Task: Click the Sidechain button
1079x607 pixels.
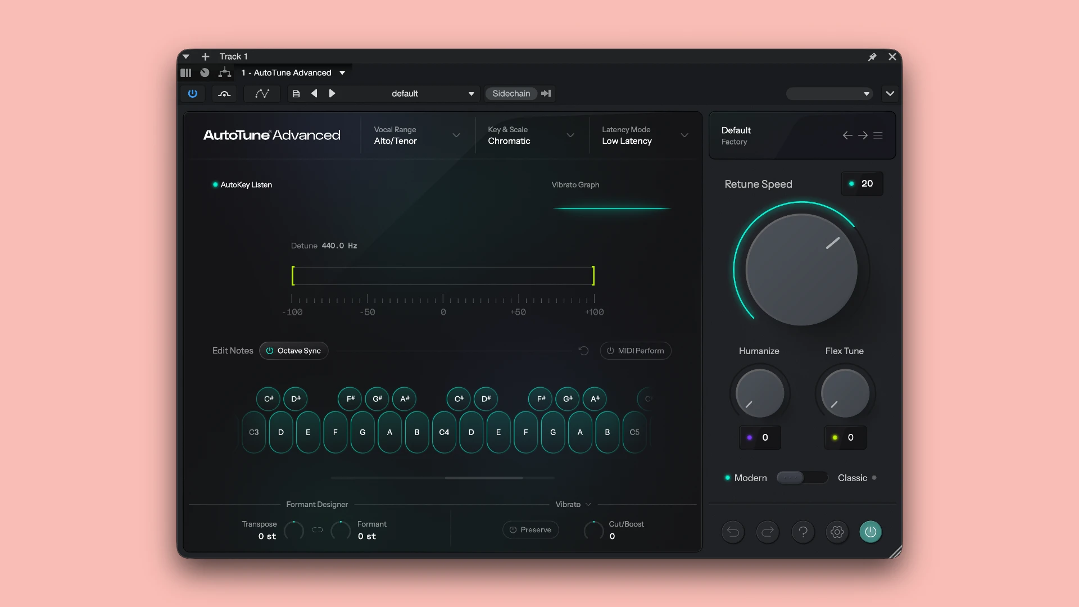Action: (511, 94)
